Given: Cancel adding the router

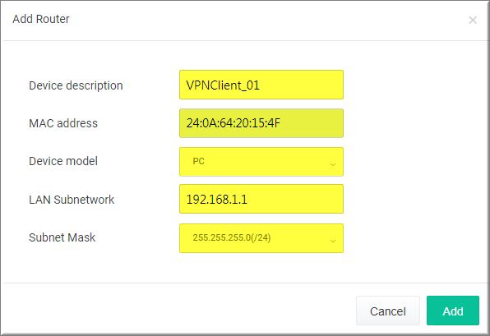Looking at the screenshot, I should pyautogui.click(x=388, y=311).
